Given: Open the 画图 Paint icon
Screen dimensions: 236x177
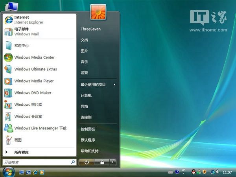Looking at the screenshot, I should coord(8,140).
